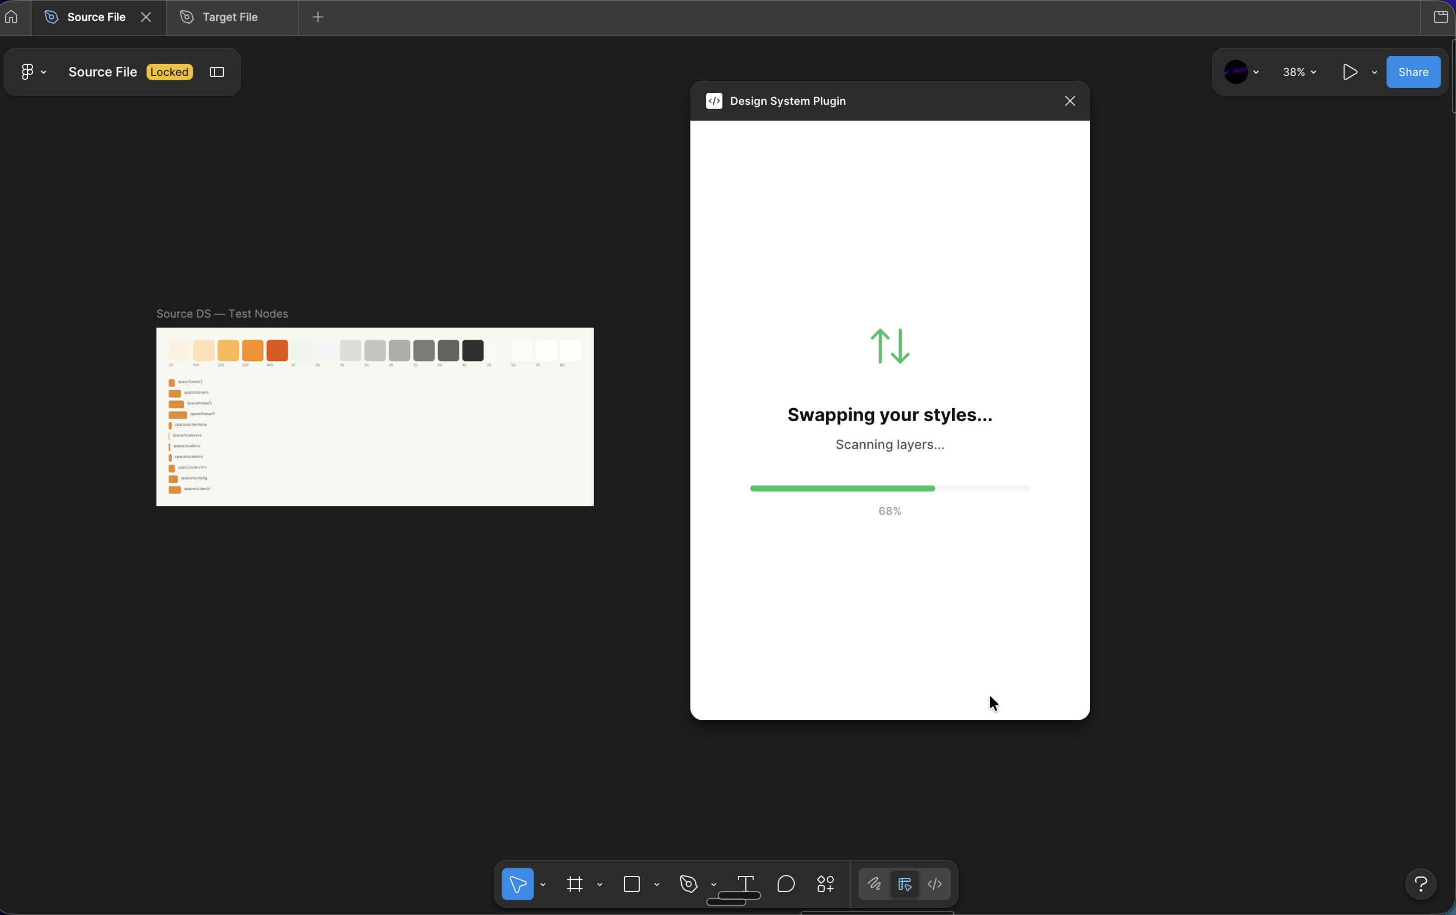Click the green plugin progress bar

[890, 488]
